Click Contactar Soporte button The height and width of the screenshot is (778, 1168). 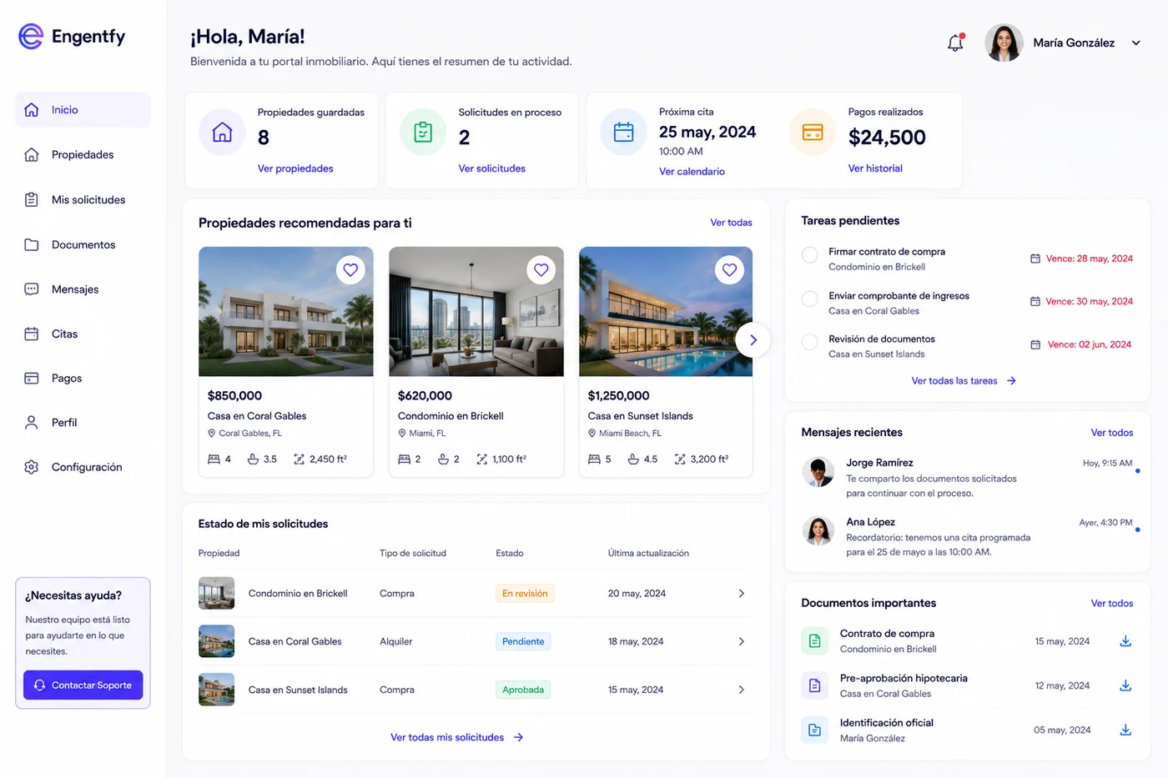pos(83,685)
